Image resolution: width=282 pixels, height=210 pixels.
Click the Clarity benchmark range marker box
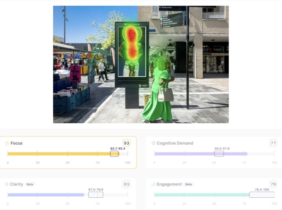(96, 195)
